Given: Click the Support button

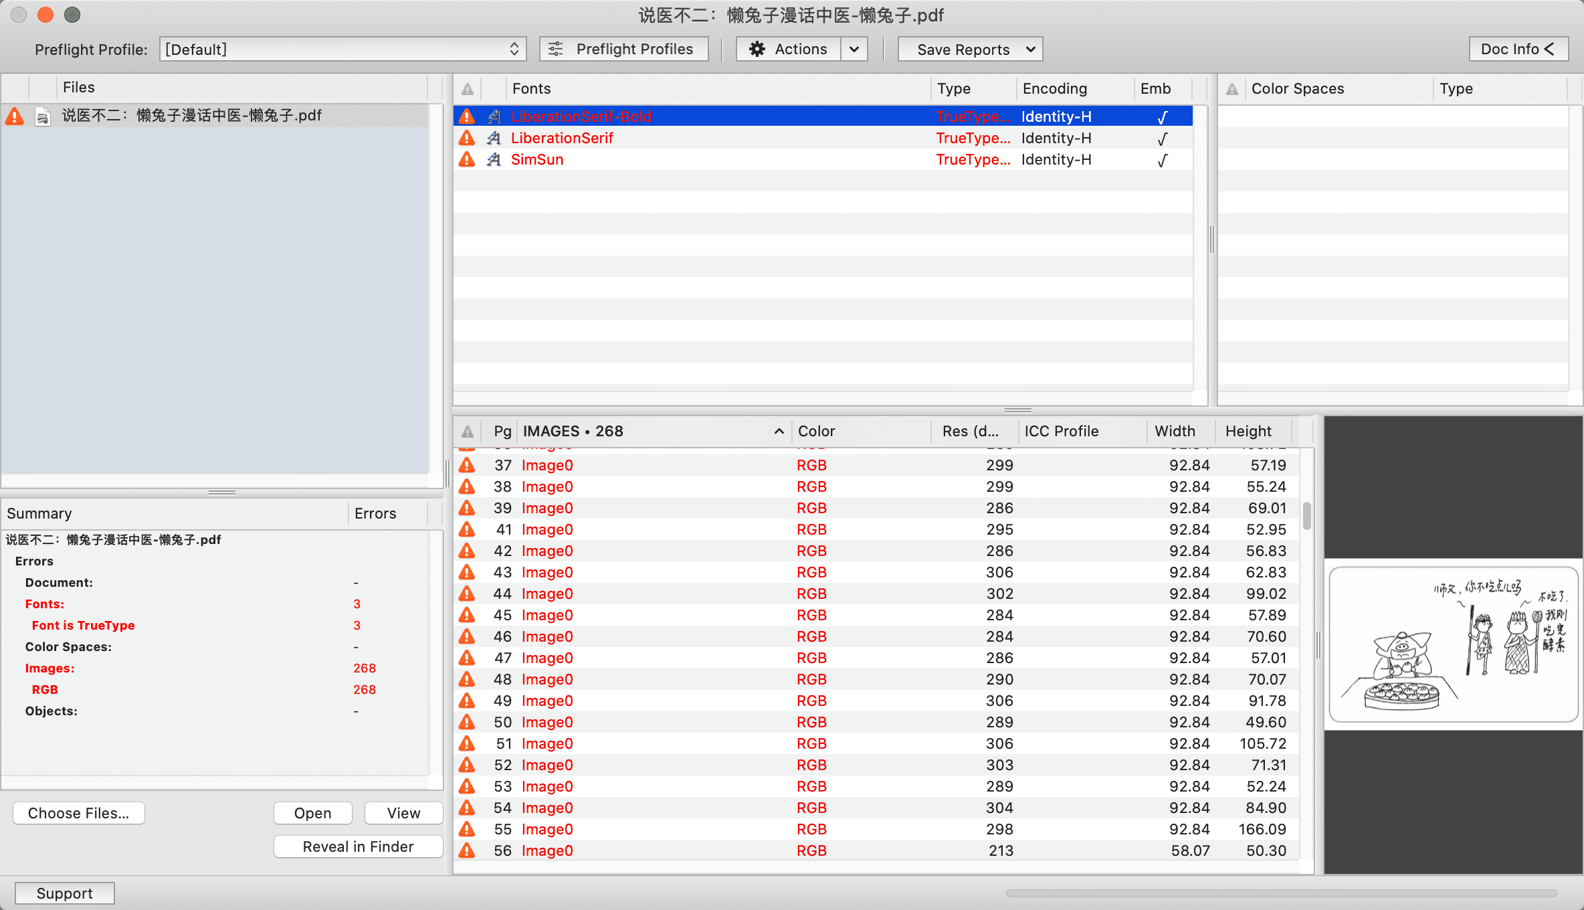Looking at the screenshot, I should [65, 893].
